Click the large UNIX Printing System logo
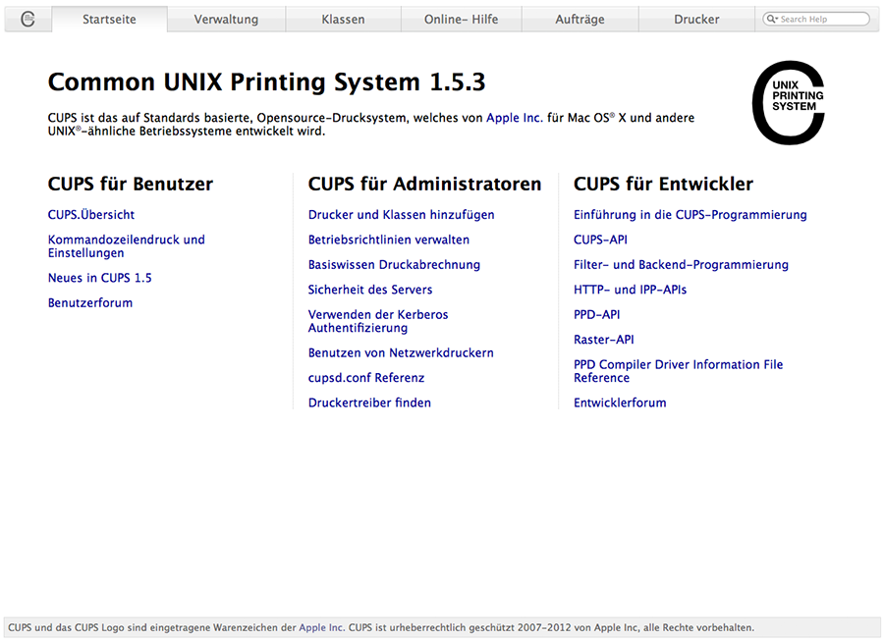 click(788, 103)
